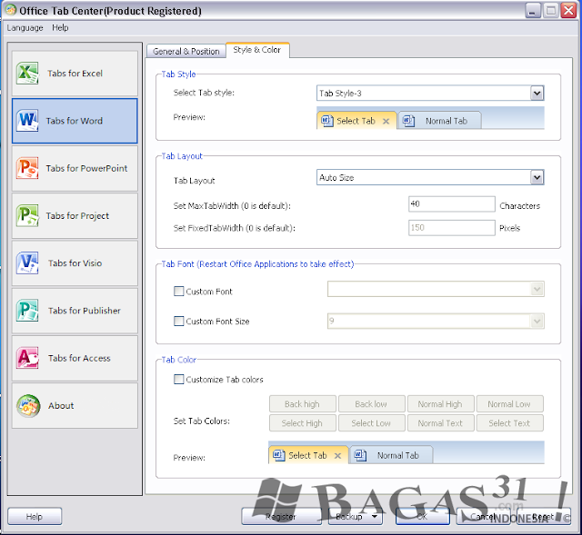582x535 pixels.
Task: Select the Style & Color tab
Action: click(256, 50)
